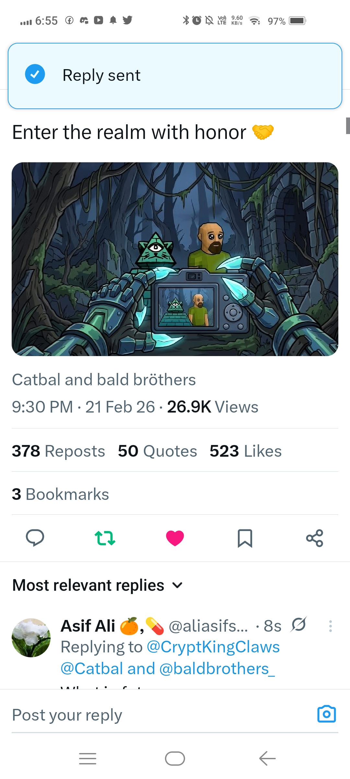Bookmark the post with the bookmark icon

(x=245, y=538)
